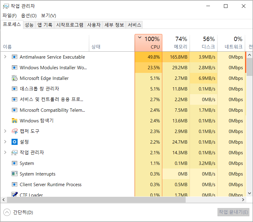Click the Client Server Runtime Process icon

click(15, 184)
